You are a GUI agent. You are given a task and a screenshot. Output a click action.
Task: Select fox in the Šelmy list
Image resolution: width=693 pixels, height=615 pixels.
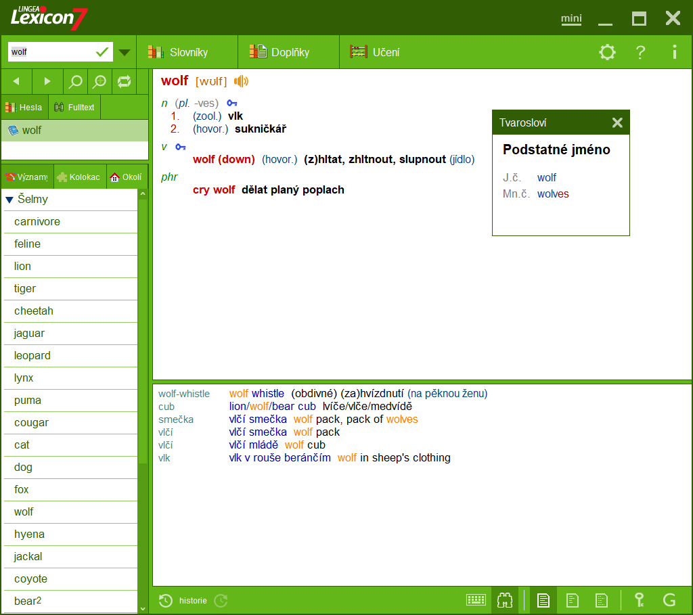coord(70,490)
